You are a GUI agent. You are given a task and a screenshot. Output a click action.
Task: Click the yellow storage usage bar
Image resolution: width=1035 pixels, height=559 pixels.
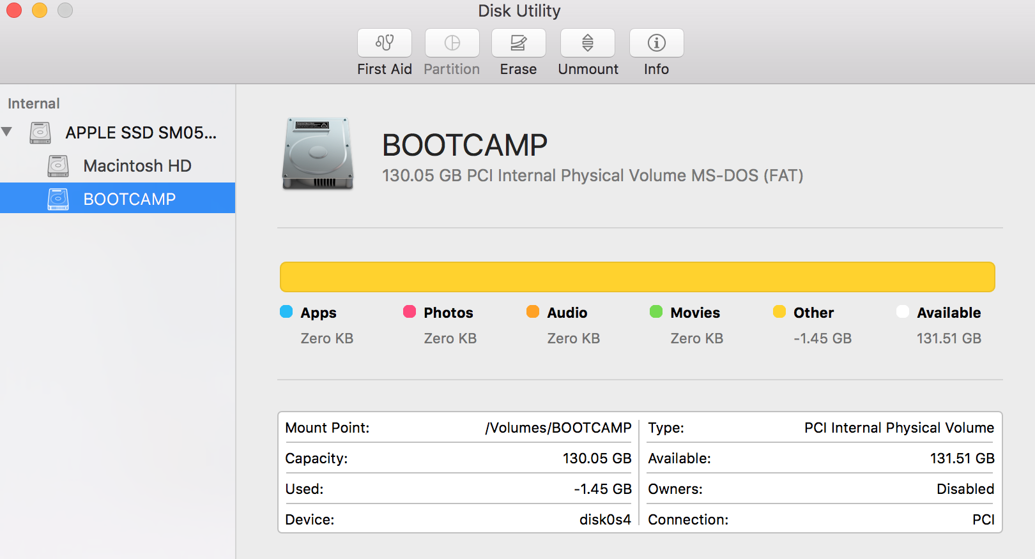[x=638, y=277]
